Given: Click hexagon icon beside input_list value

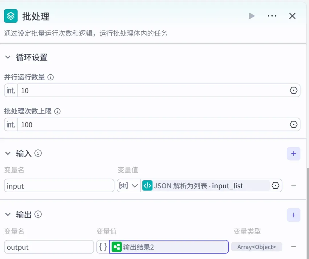Looking at the screenshot, I should click(x=275, y=185).
